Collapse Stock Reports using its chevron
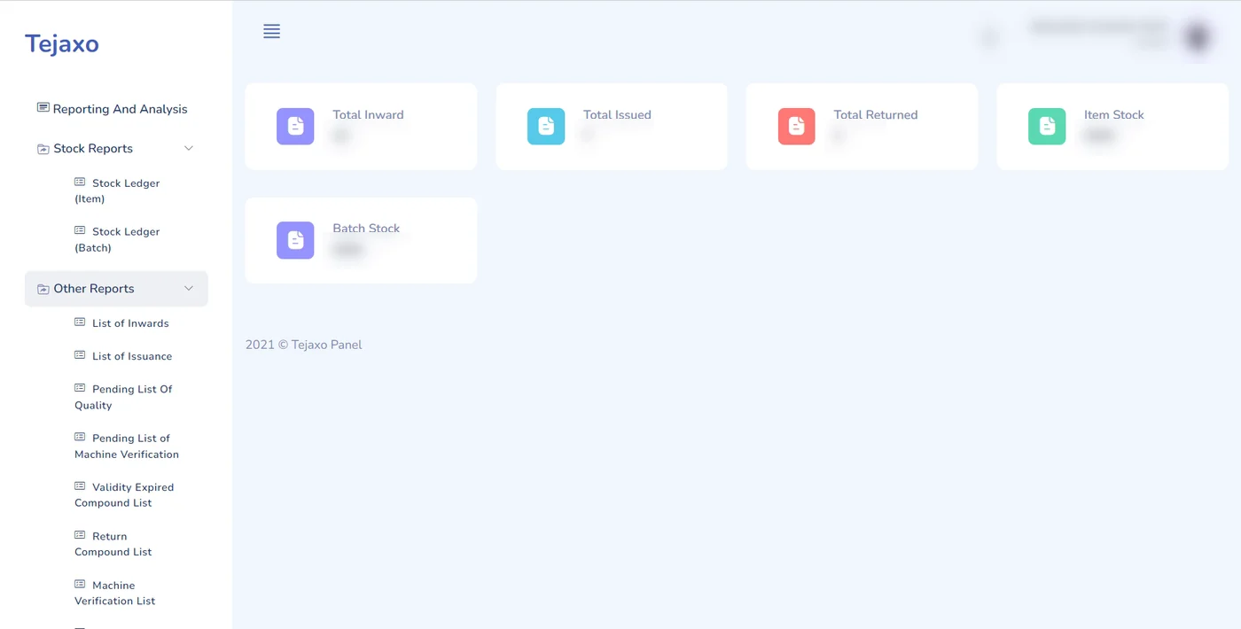Screen dimensions: 1241x629 tap(188, 148)
